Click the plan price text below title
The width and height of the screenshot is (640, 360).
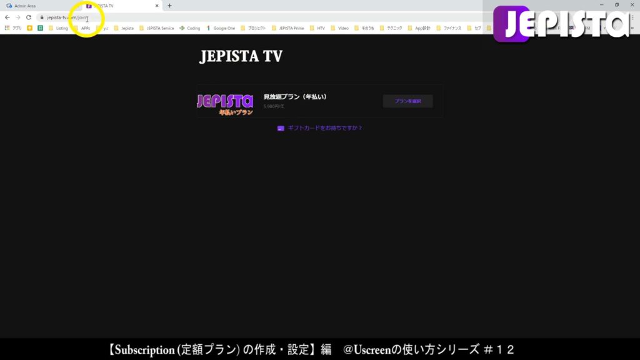(x=274, y=106)
